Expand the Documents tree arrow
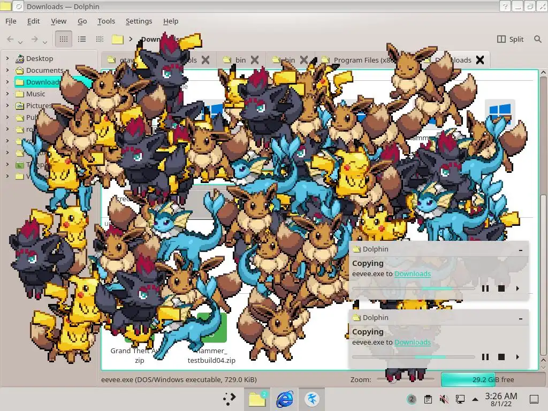548x411 pixels. coord(7,70)
